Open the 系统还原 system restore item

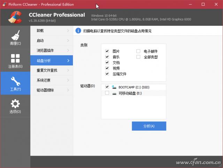pyautogui.click(x=52, y=80)
